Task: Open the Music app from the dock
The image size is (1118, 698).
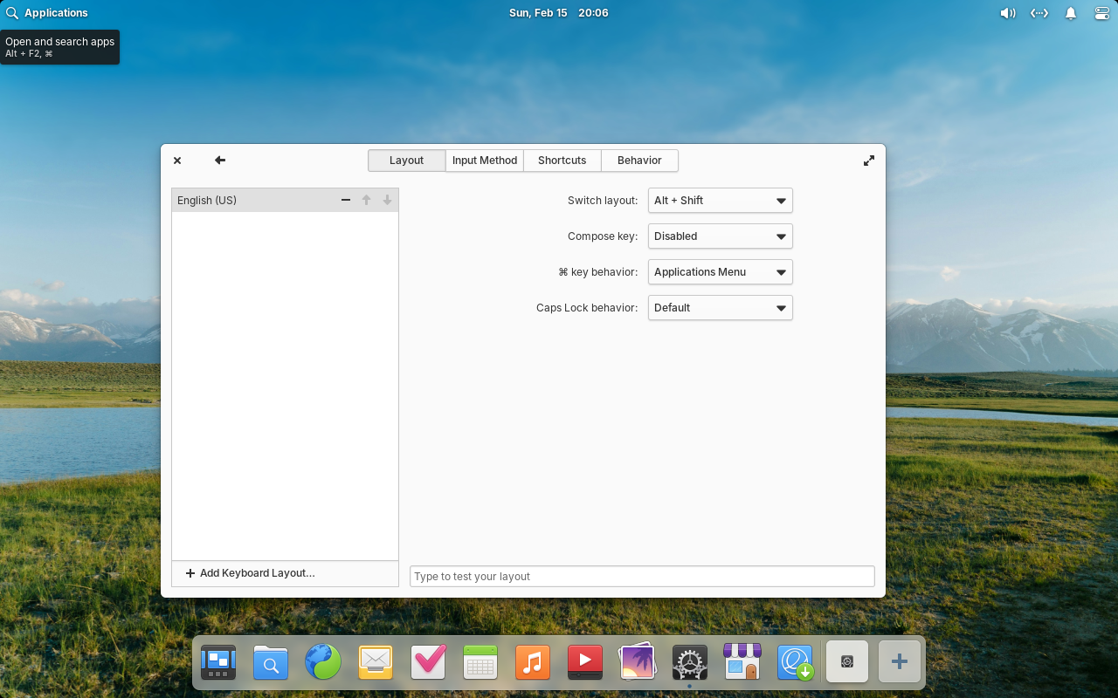Action: pyautogui.click(x=533, y=663)
